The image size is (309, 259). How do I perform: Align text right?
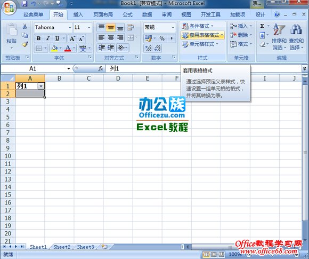120,37
